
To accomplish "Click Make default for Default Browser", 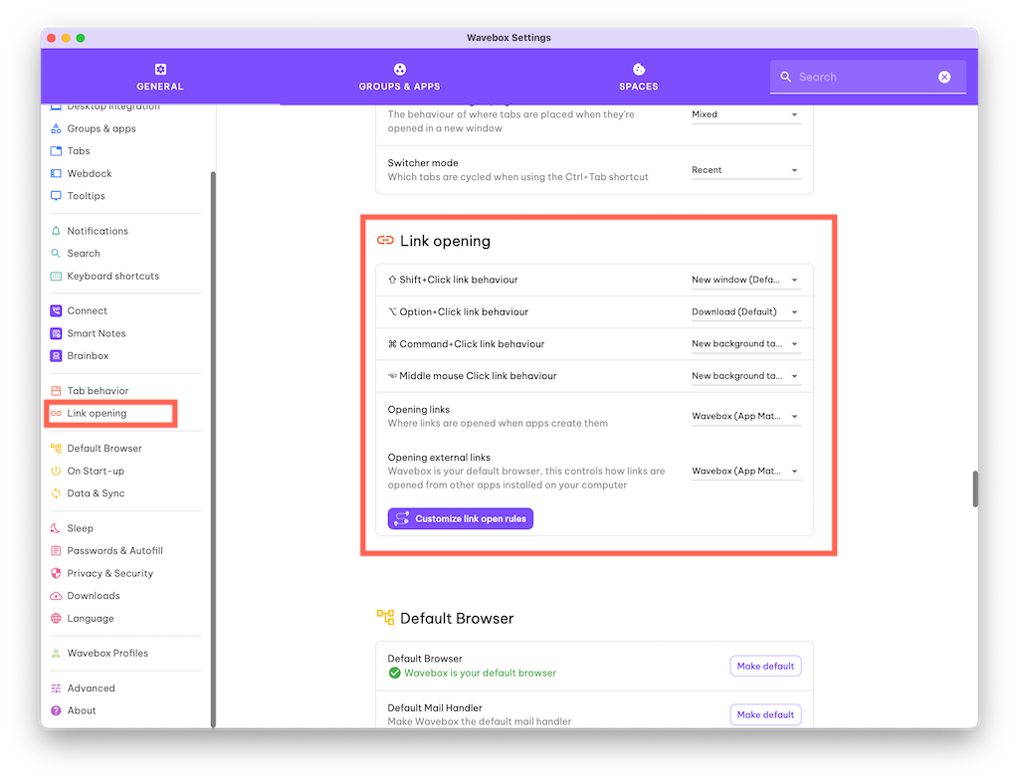I will pos(765,667).
